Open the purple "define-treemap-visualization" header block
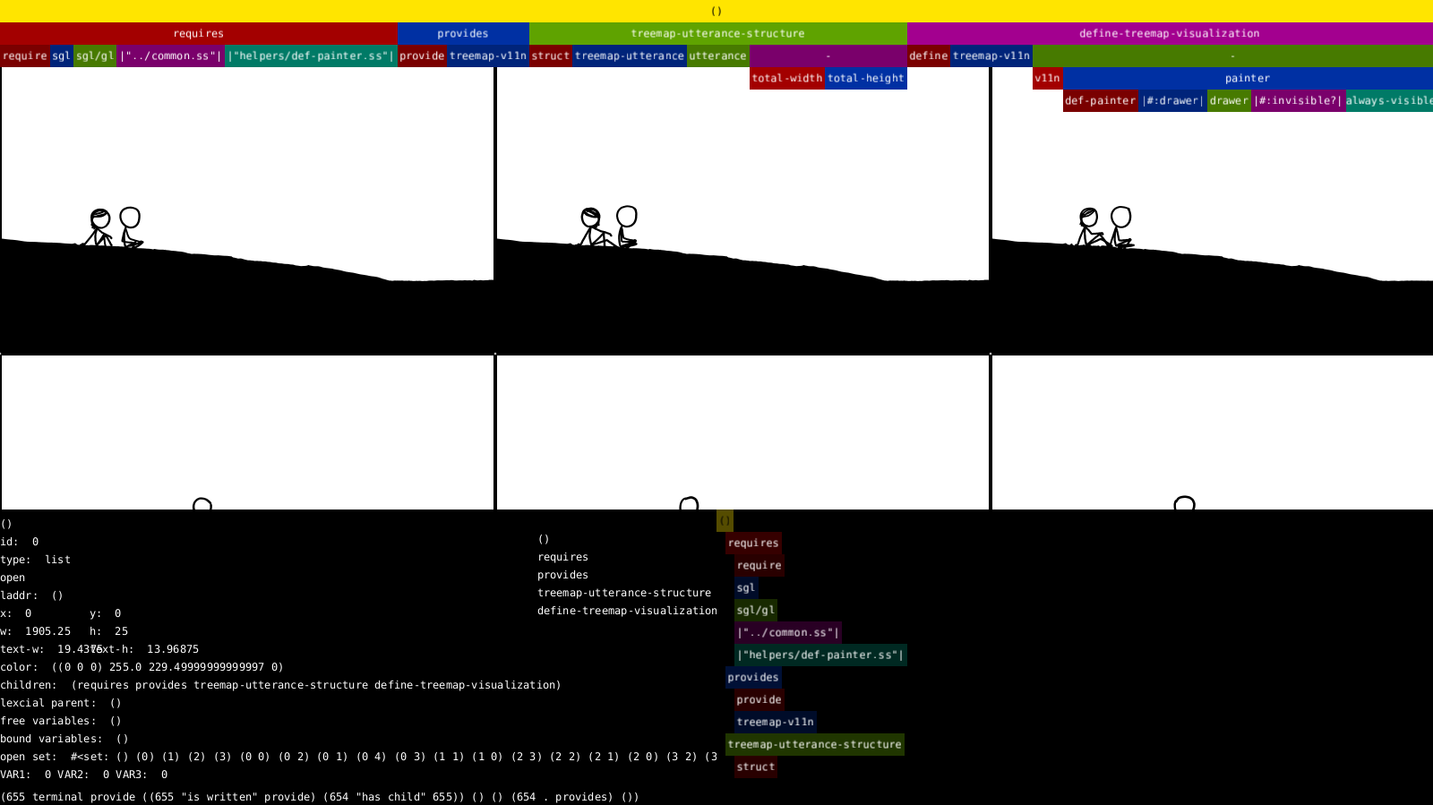Image resolution: width=1433 pixels, height=805 pixels. coord(1169,33)
